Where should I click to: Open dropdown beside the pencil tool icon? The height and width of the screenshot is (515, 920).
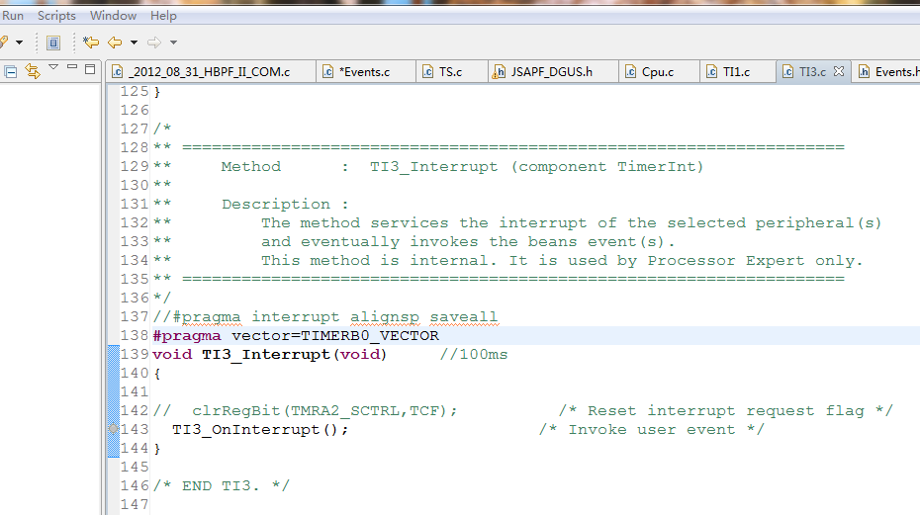point(20,43)
